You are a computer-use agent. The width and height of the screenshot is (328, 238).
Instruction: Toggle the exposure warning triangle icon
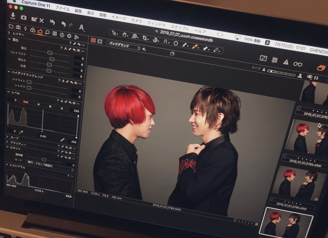[x=285, y=62]
